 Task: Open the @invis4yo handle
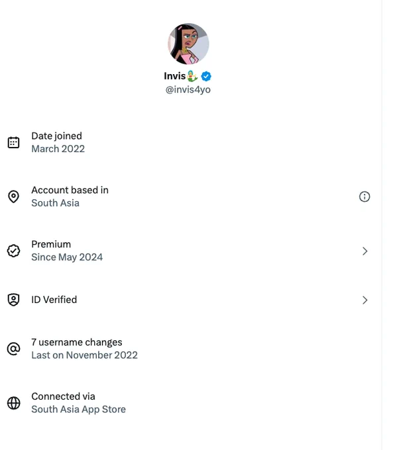coord(188,89)
